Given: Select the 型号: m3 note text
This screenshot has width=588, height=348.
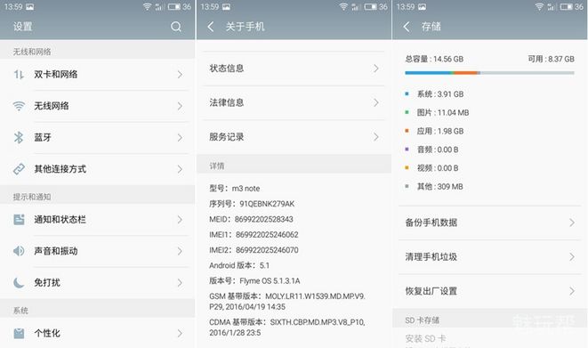Looking at the screenshot, I should pyautogui.click(x=234, y=189).
